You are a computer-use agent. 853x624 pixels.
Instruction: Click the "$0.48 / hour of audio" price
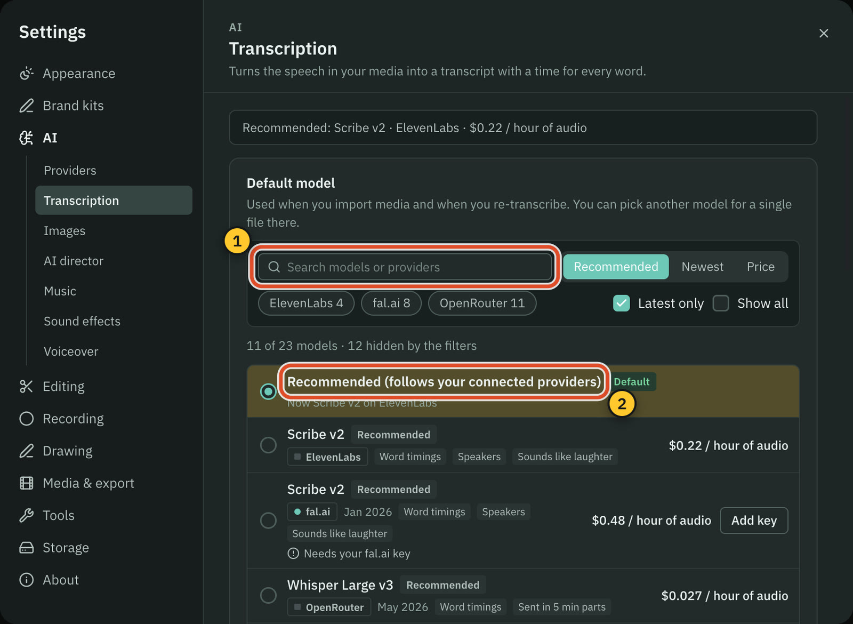coord(651,521)
